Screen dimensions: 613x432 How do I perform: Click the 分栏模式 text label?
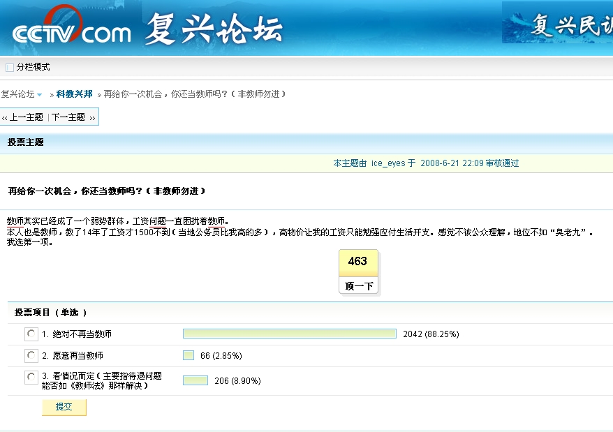point(34,68)
